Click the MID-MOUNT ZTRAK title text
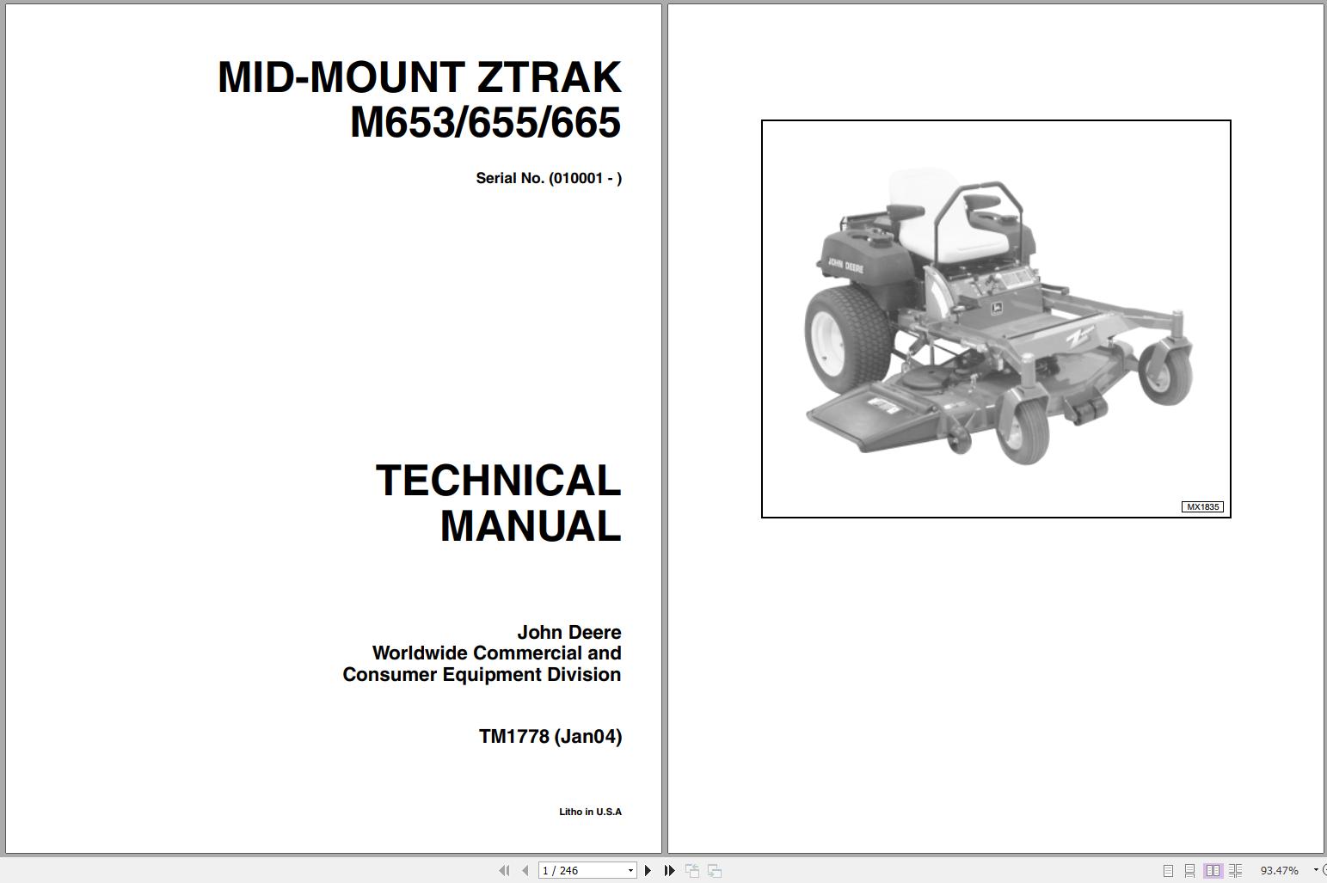This screenshot has height=883, width=1327. [x=419, y=77]
